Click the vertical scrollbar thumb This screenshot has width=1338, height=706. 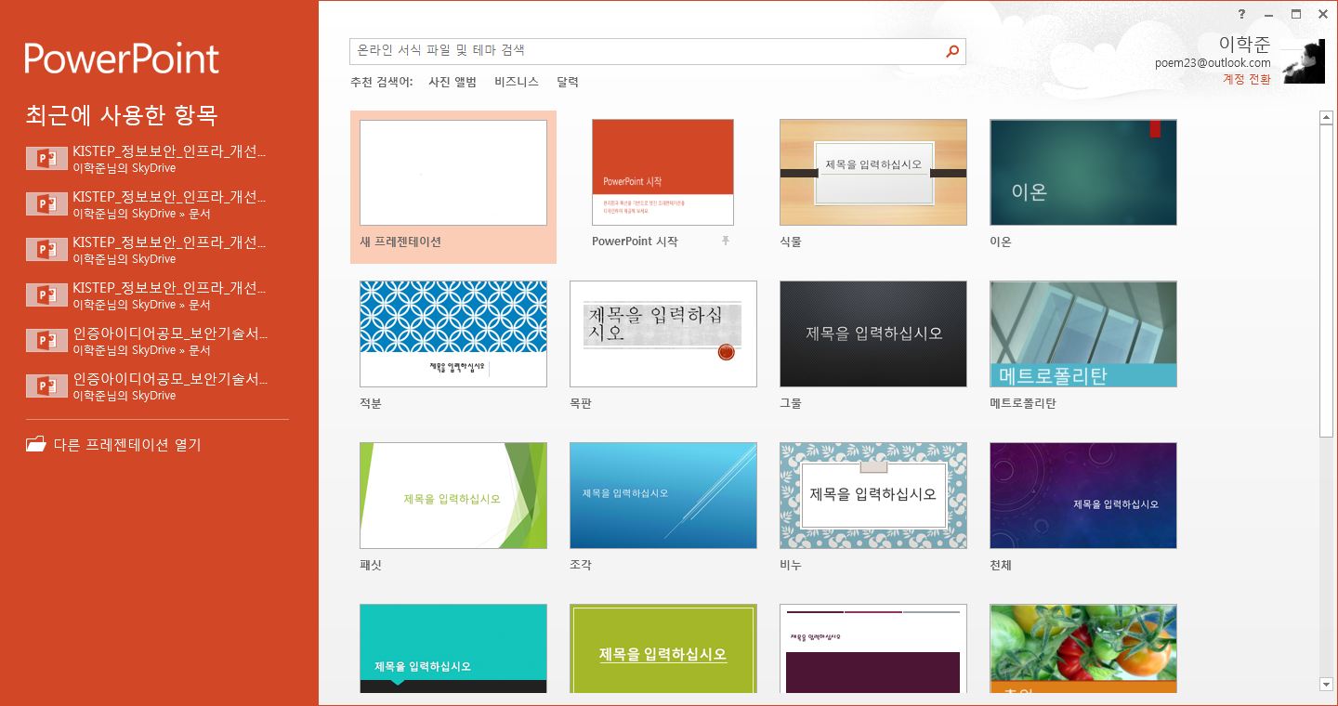click(x=1326, y=281)
